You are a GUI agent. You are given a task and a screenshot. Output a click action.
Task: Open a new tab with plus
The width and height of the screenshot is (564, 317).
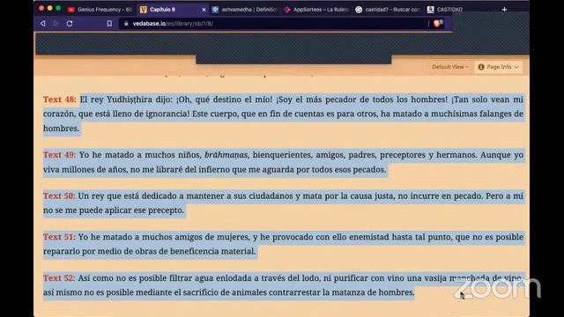[504, 10]
